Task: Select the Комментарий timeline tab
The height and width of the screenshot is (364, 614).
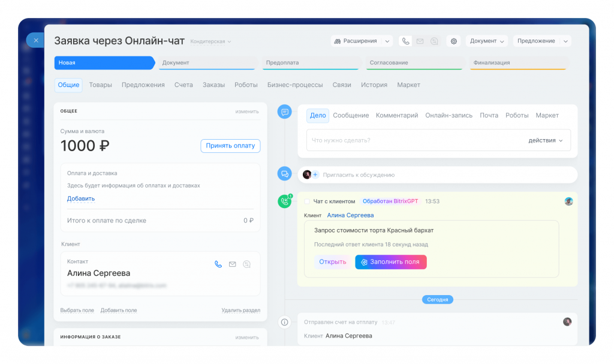Action: pyautogui.click(x=397, y=116)
